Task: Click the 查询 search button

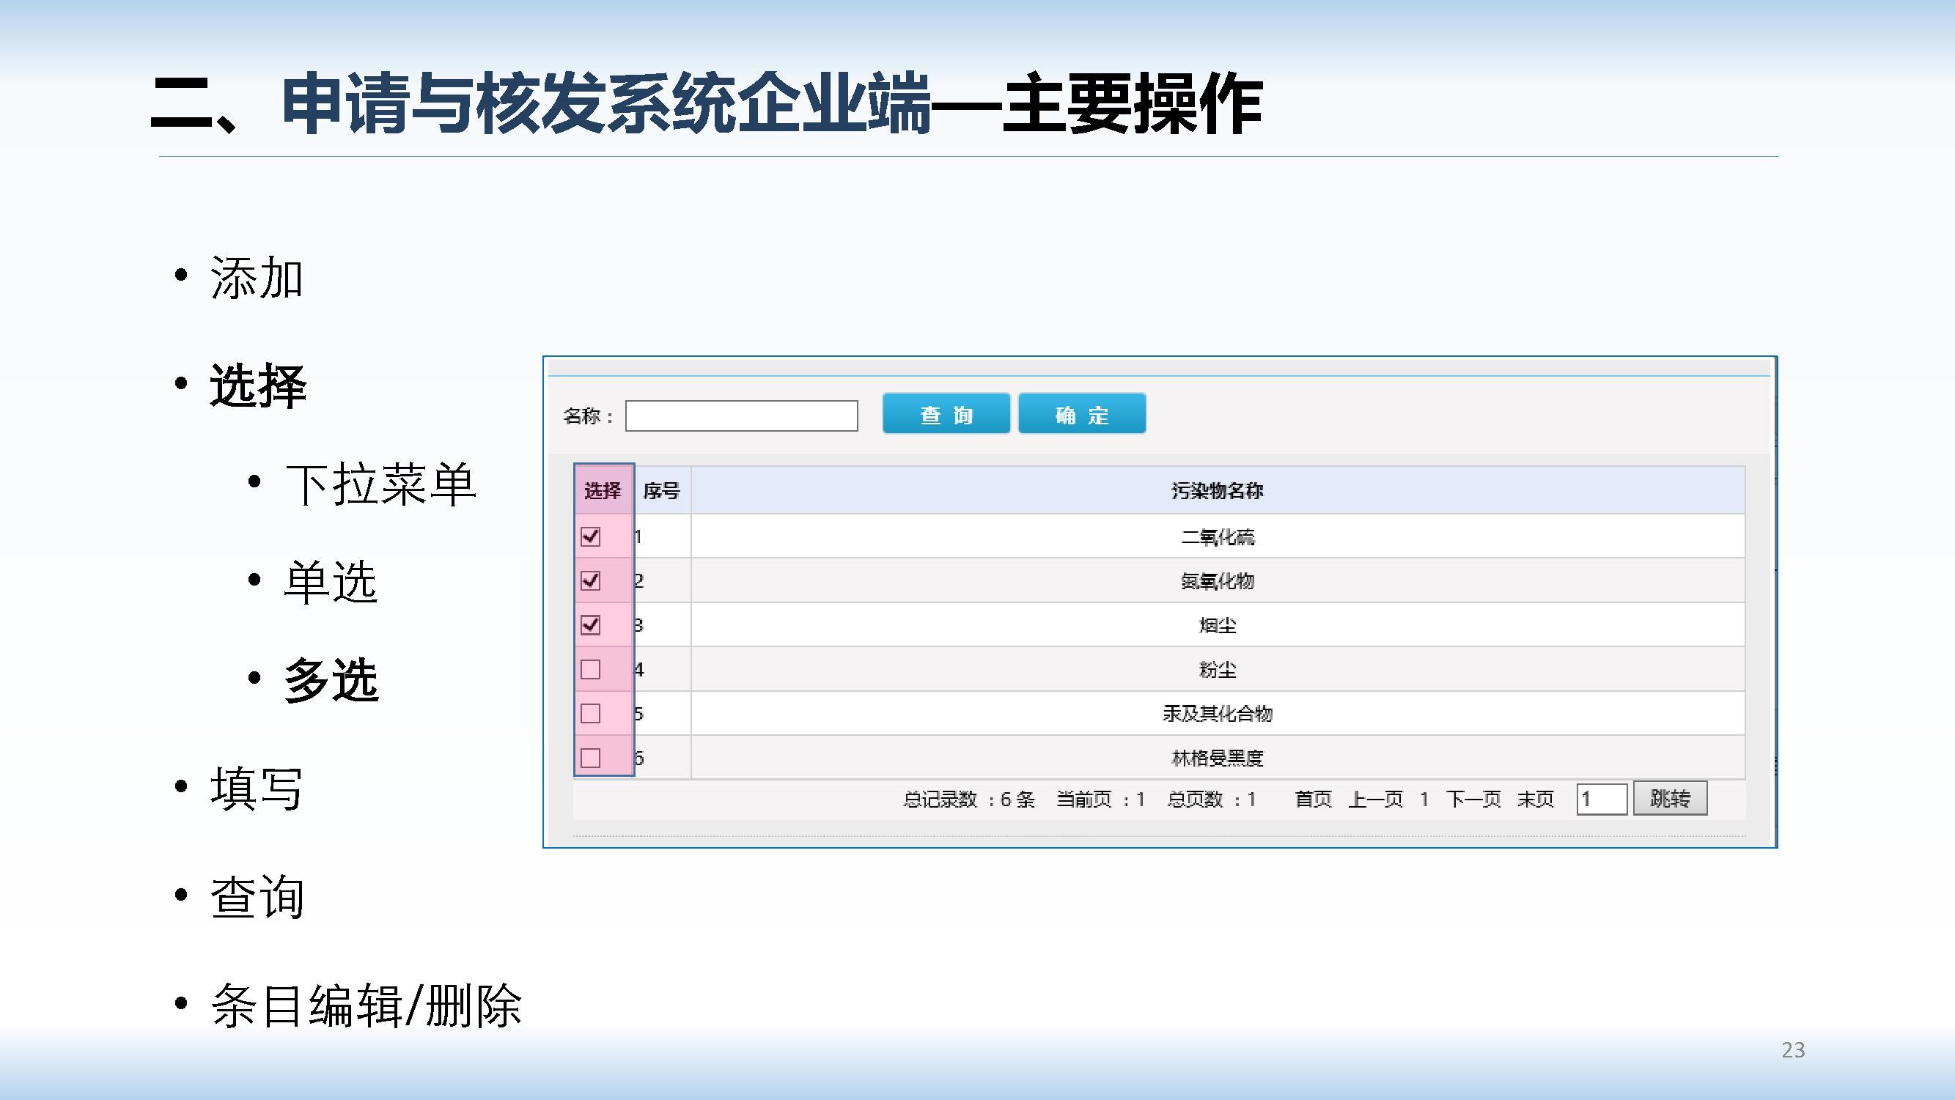Action: (x=946, y=414)
